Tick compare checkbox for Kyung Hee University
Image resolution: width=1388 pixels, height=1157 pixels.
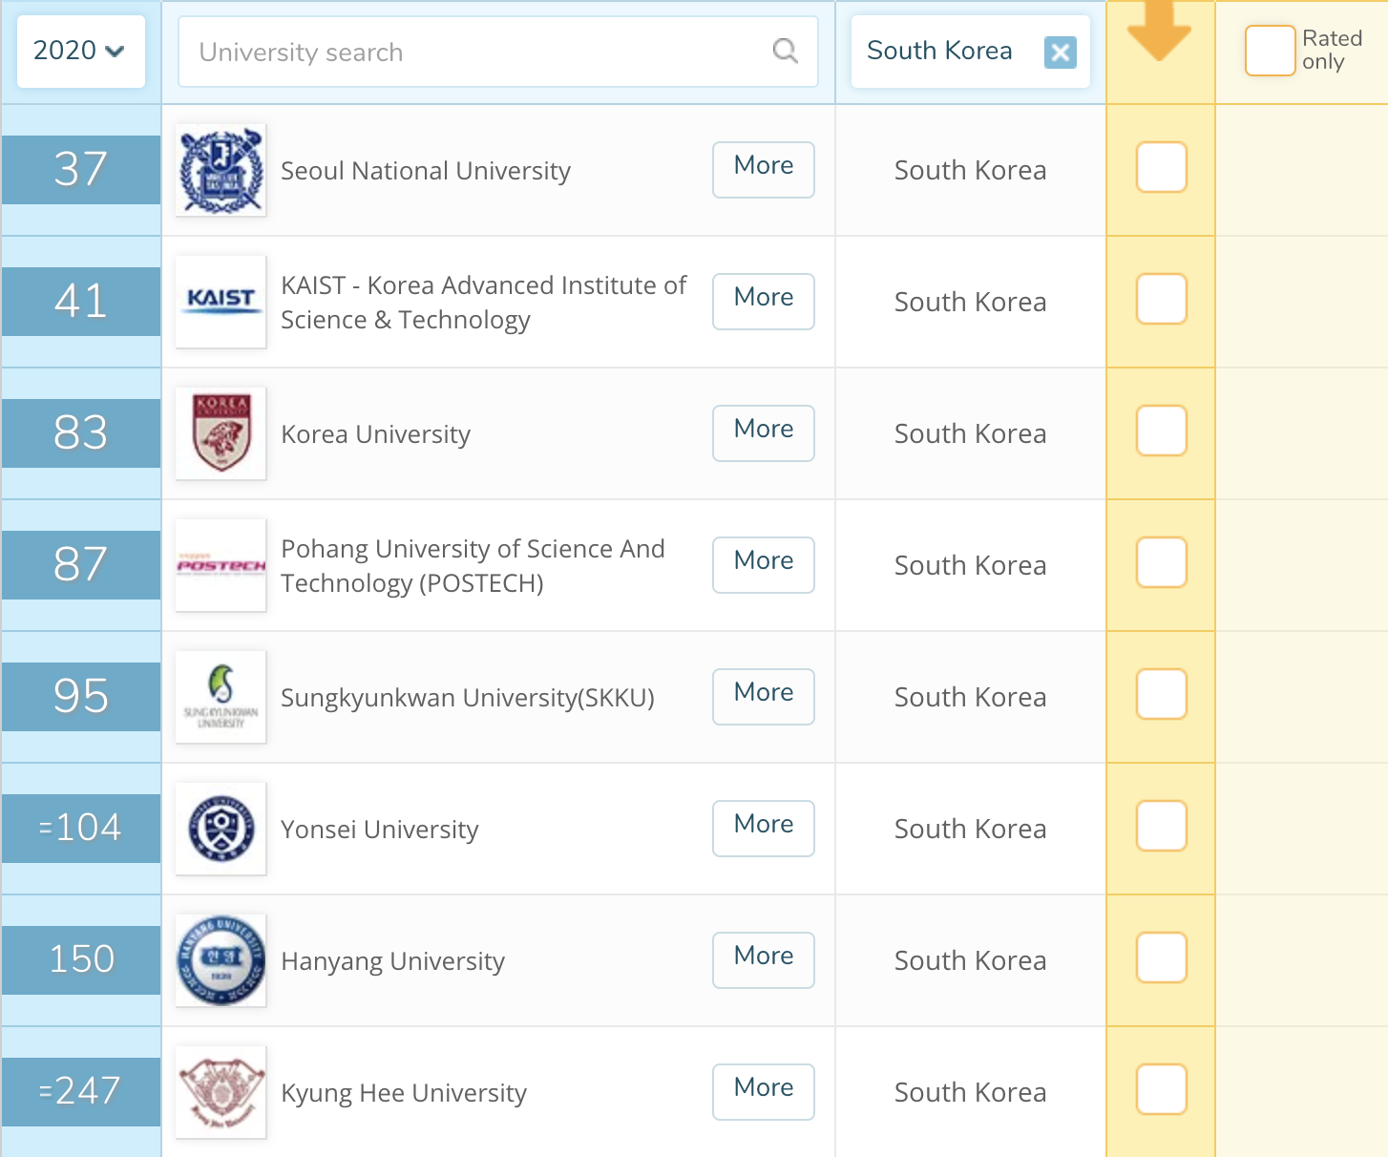click(1162, 1089)
